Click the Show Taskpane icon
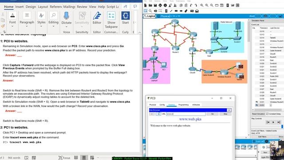284x160 pixels. tap(111, 16)
